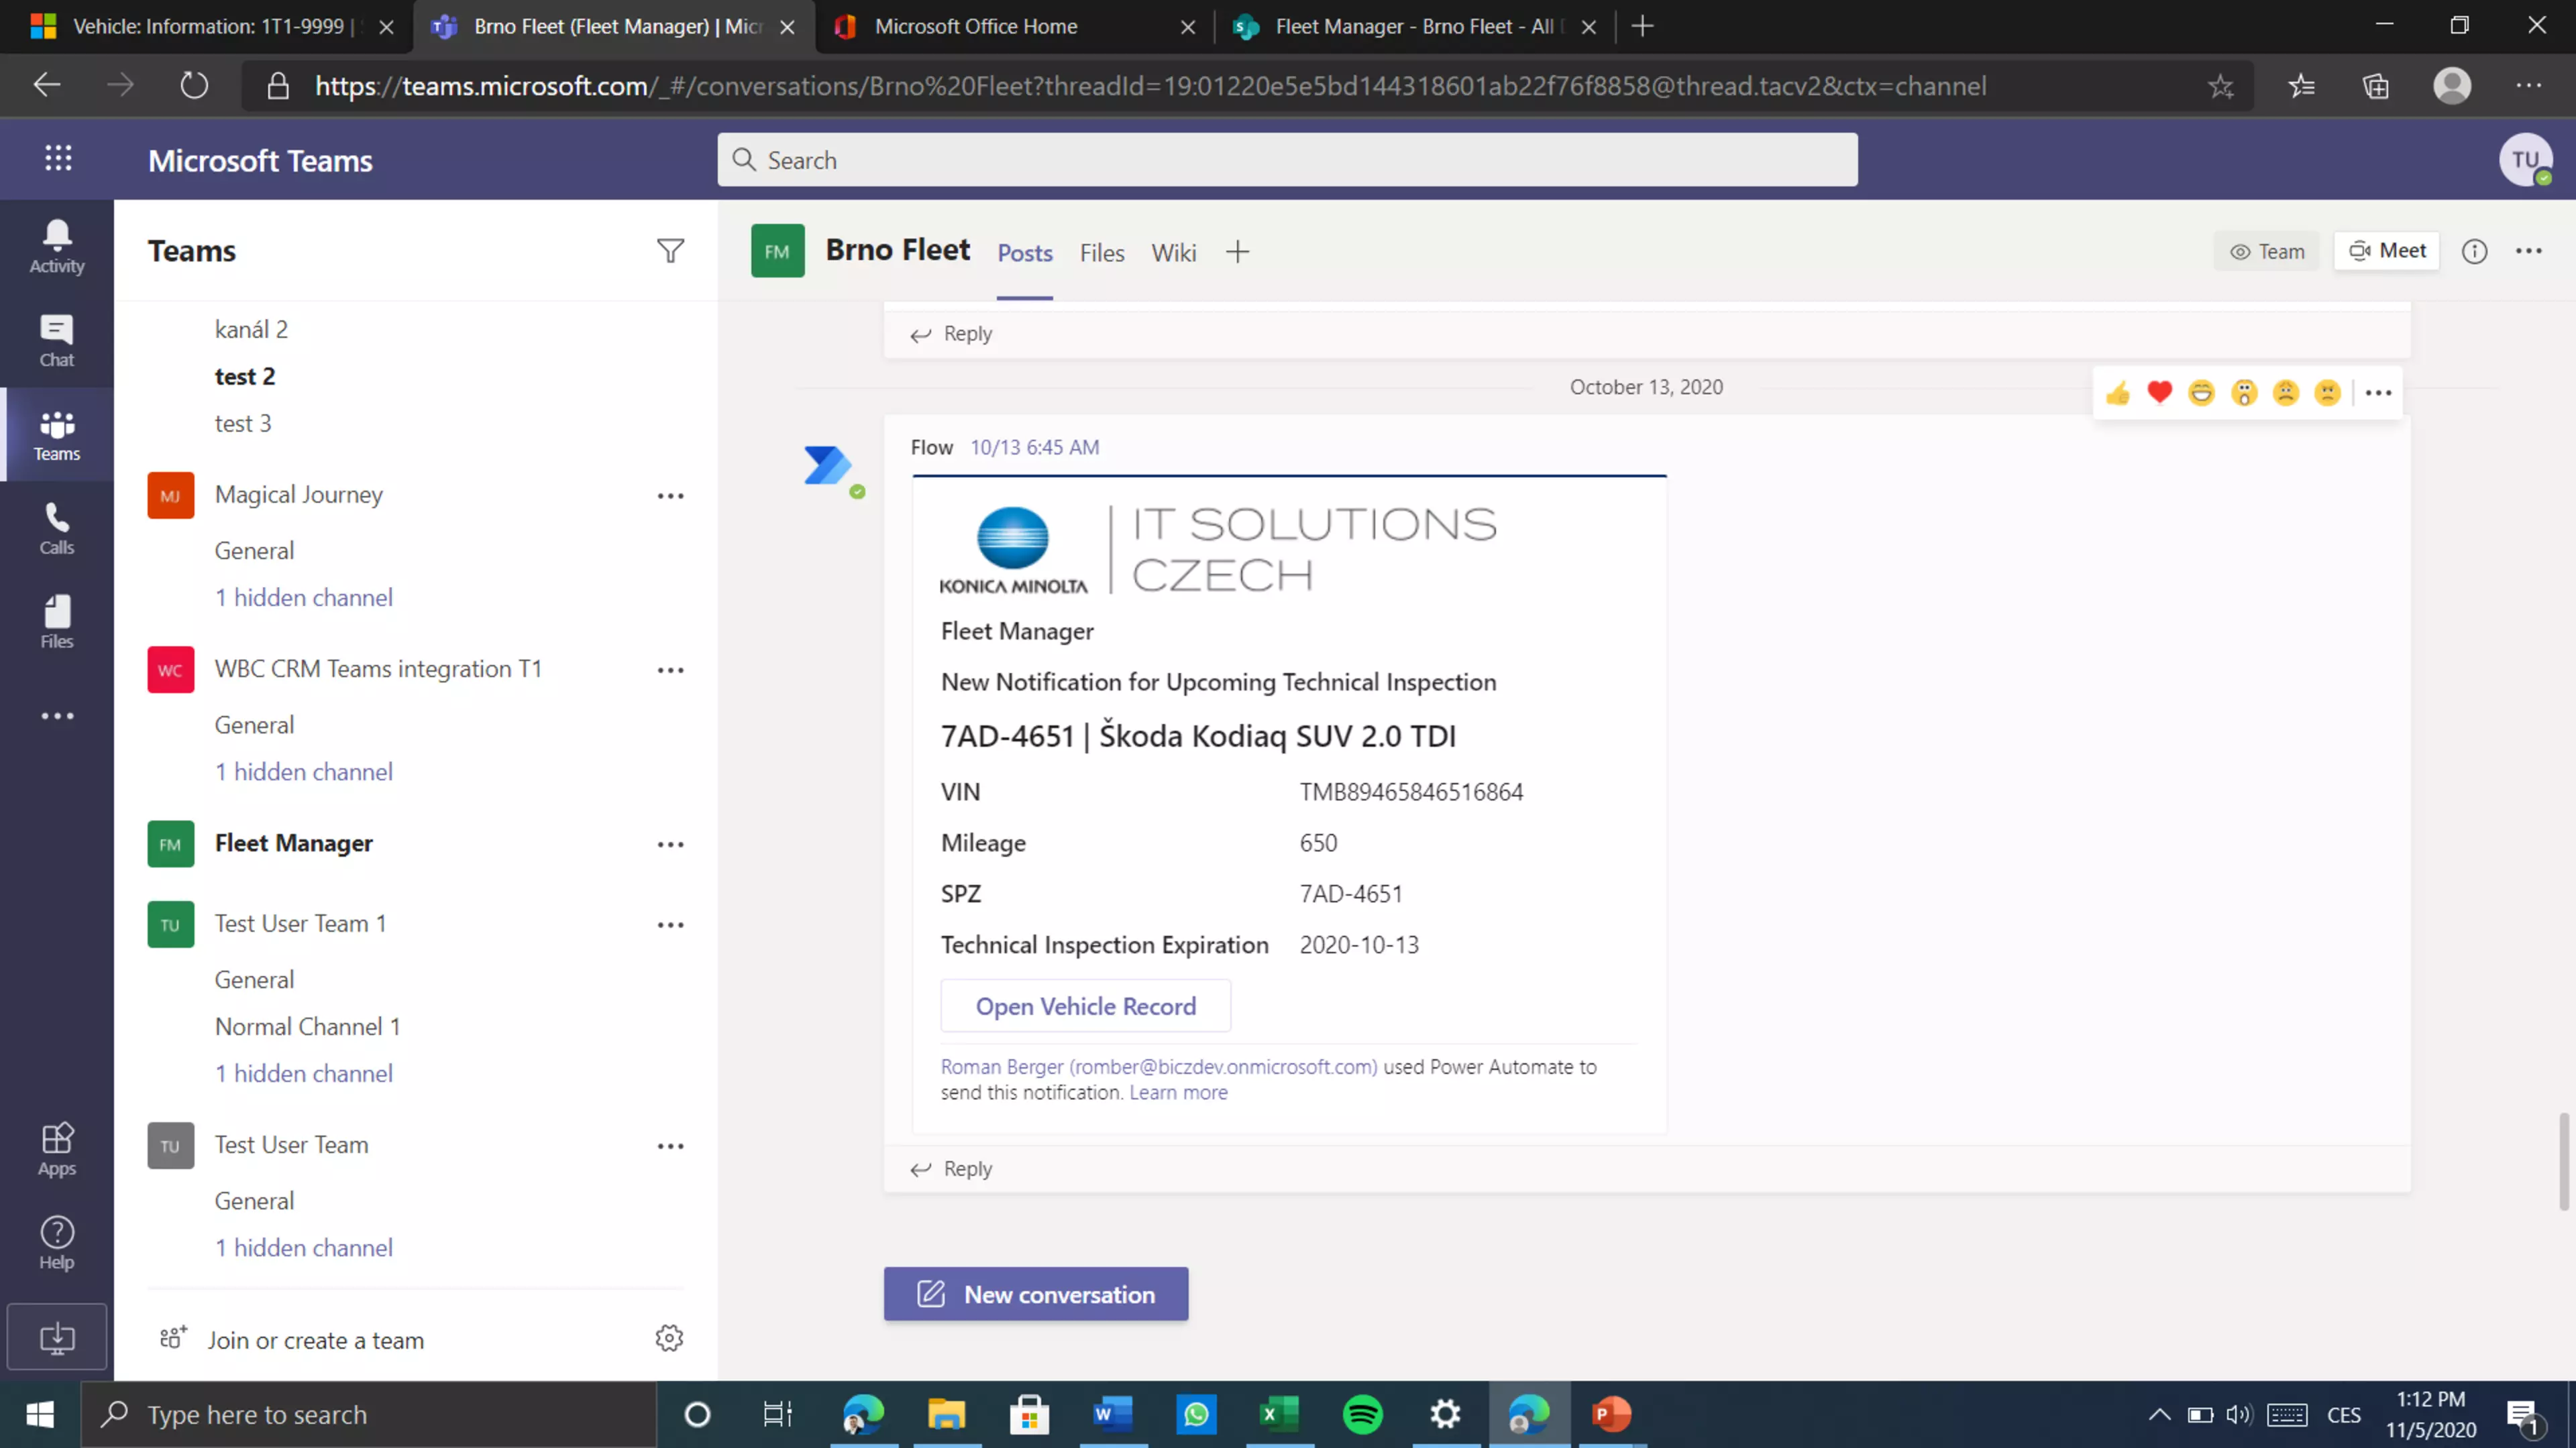
Task: Switch to the Wiki tab
Action: point(1173,253)
